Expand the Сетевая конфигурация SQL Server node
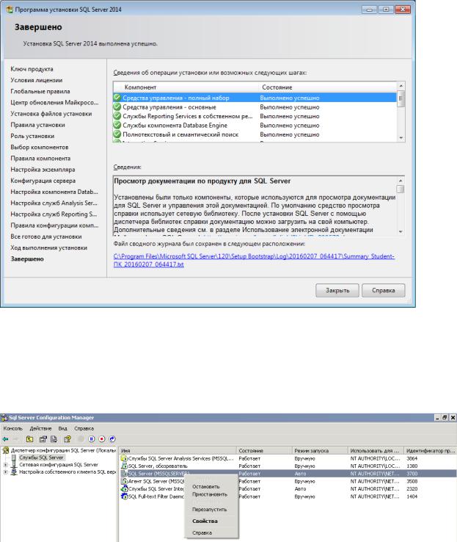This screenshot has width=457, height=542. [5, 465]
